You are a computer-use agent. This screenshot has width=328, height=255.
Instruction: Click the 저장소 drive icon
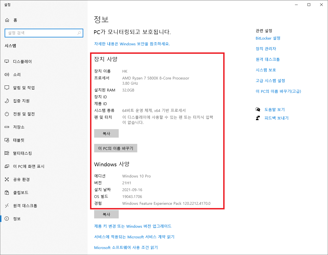click(7, 127)
